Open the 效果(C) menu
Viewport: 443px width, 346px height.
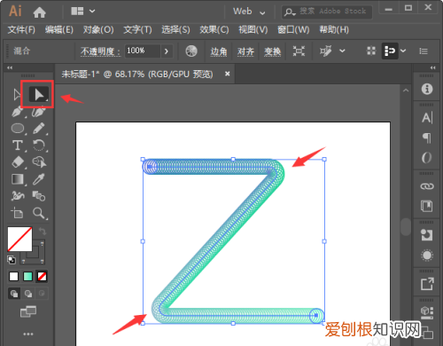(214, 29)
